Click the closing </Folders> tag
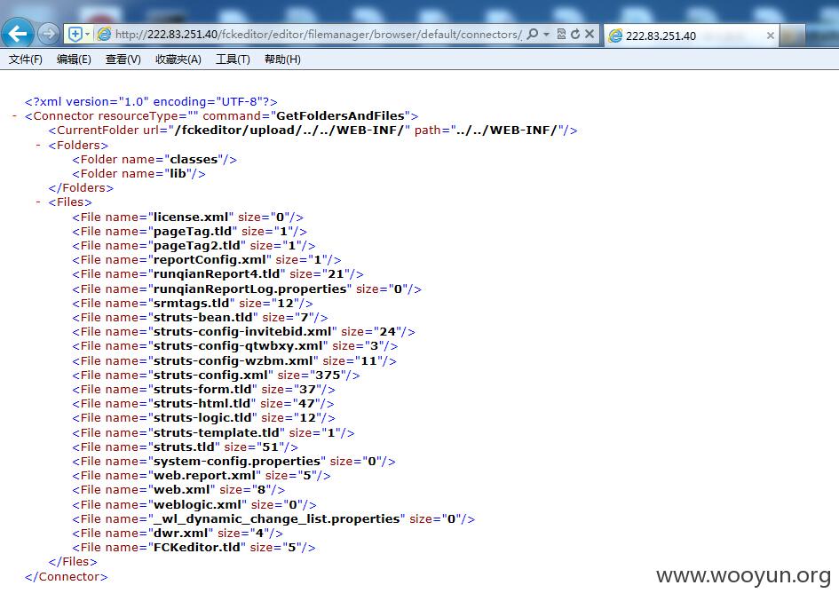Viewport: 839px width, 601px height. pyautogui.click(x=81, y=188)
